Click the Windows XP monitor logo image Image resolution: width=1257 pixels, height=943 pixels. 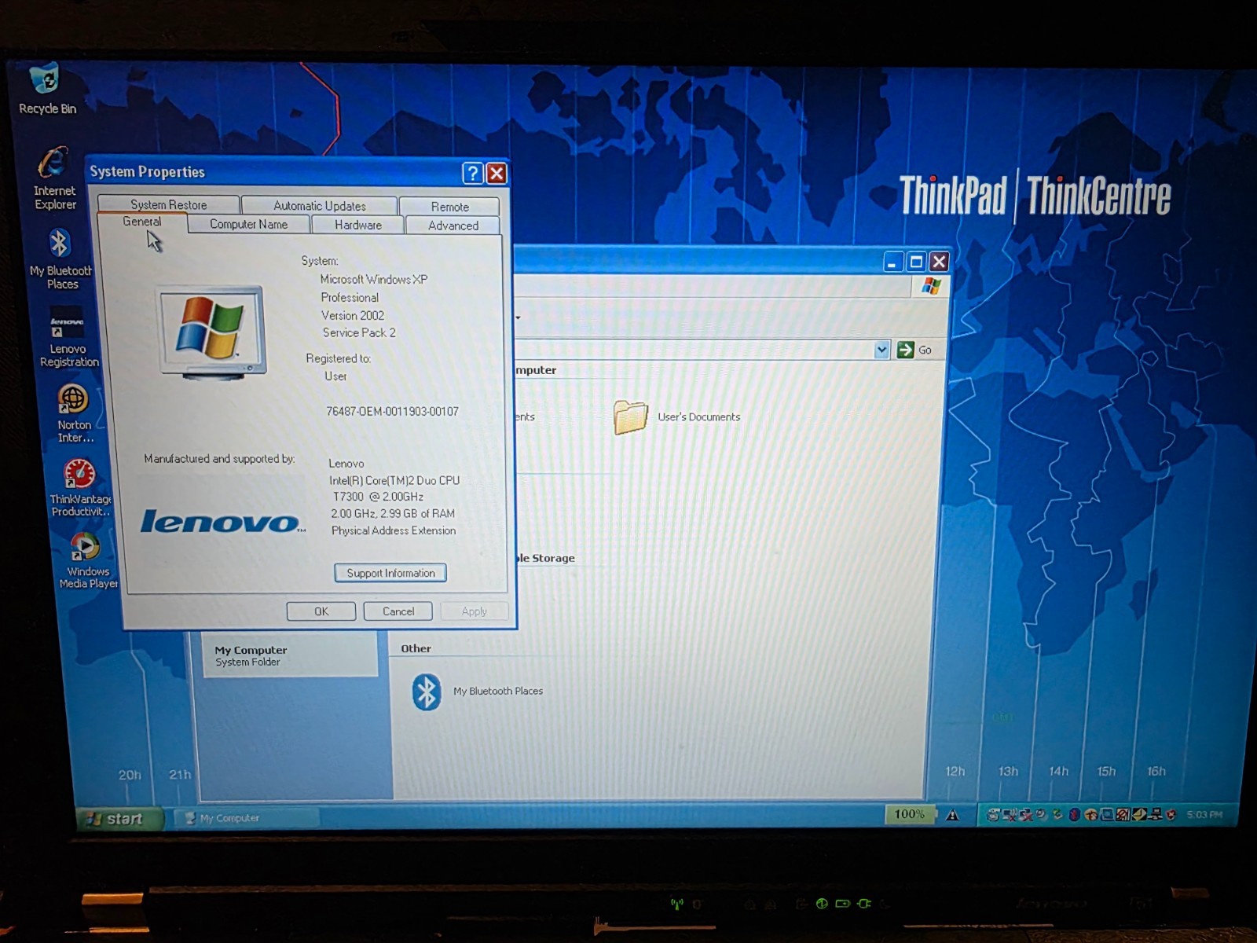tap(212, 333)
